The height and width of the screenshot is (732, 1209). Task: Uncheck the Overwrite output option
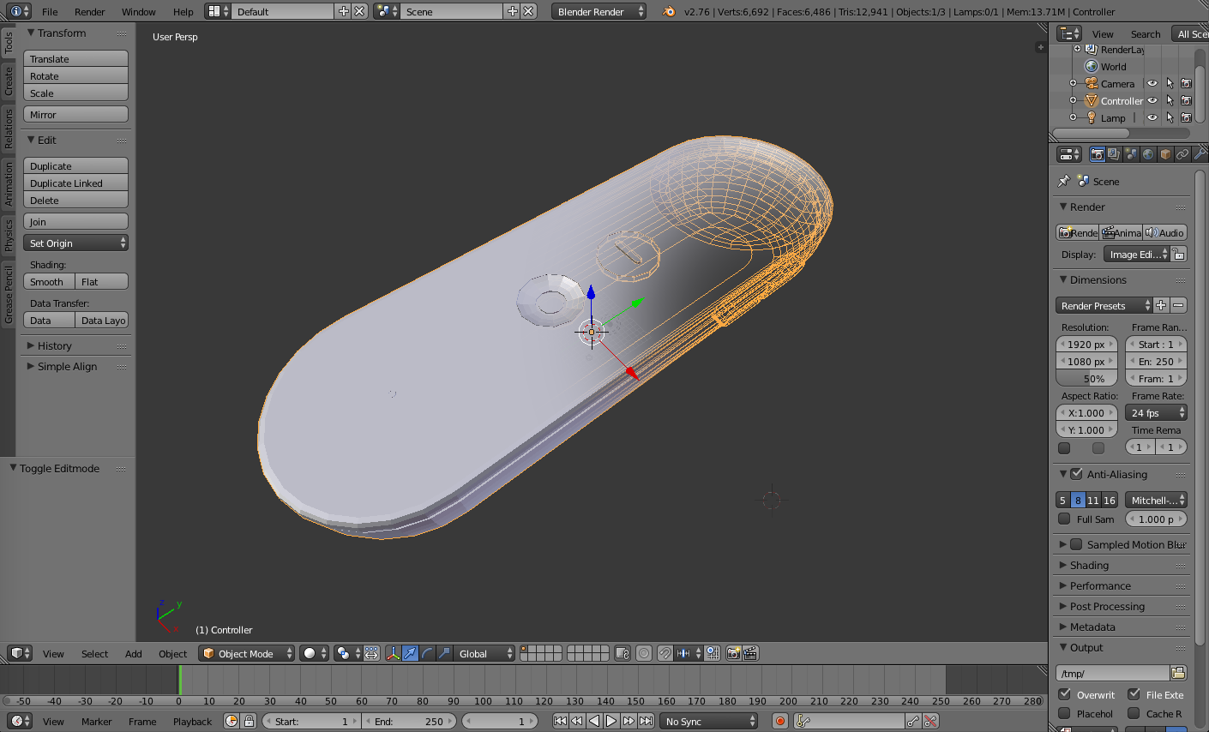tap(1065, 694)
